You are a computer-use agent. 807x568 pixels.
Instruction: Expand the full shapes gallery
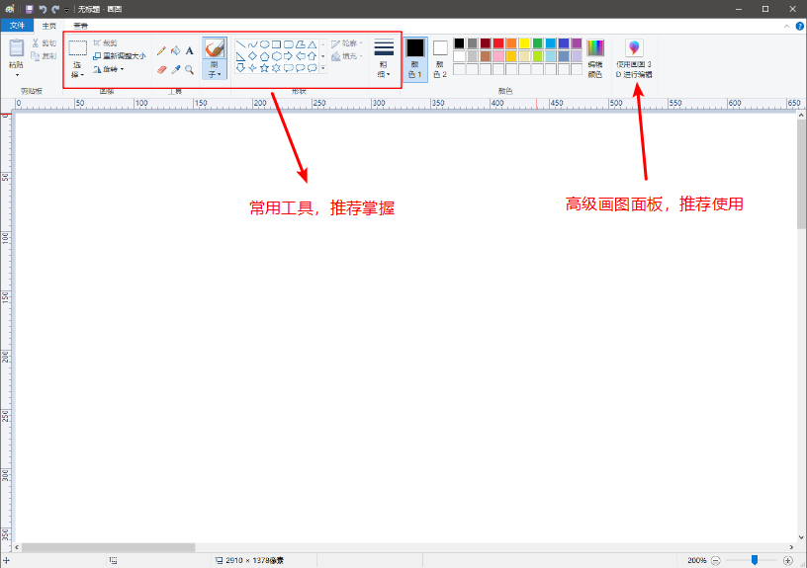click(x=323, y=68)
